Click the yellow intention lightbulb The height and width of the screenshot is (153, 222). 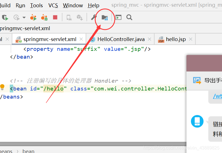point(2,87)
